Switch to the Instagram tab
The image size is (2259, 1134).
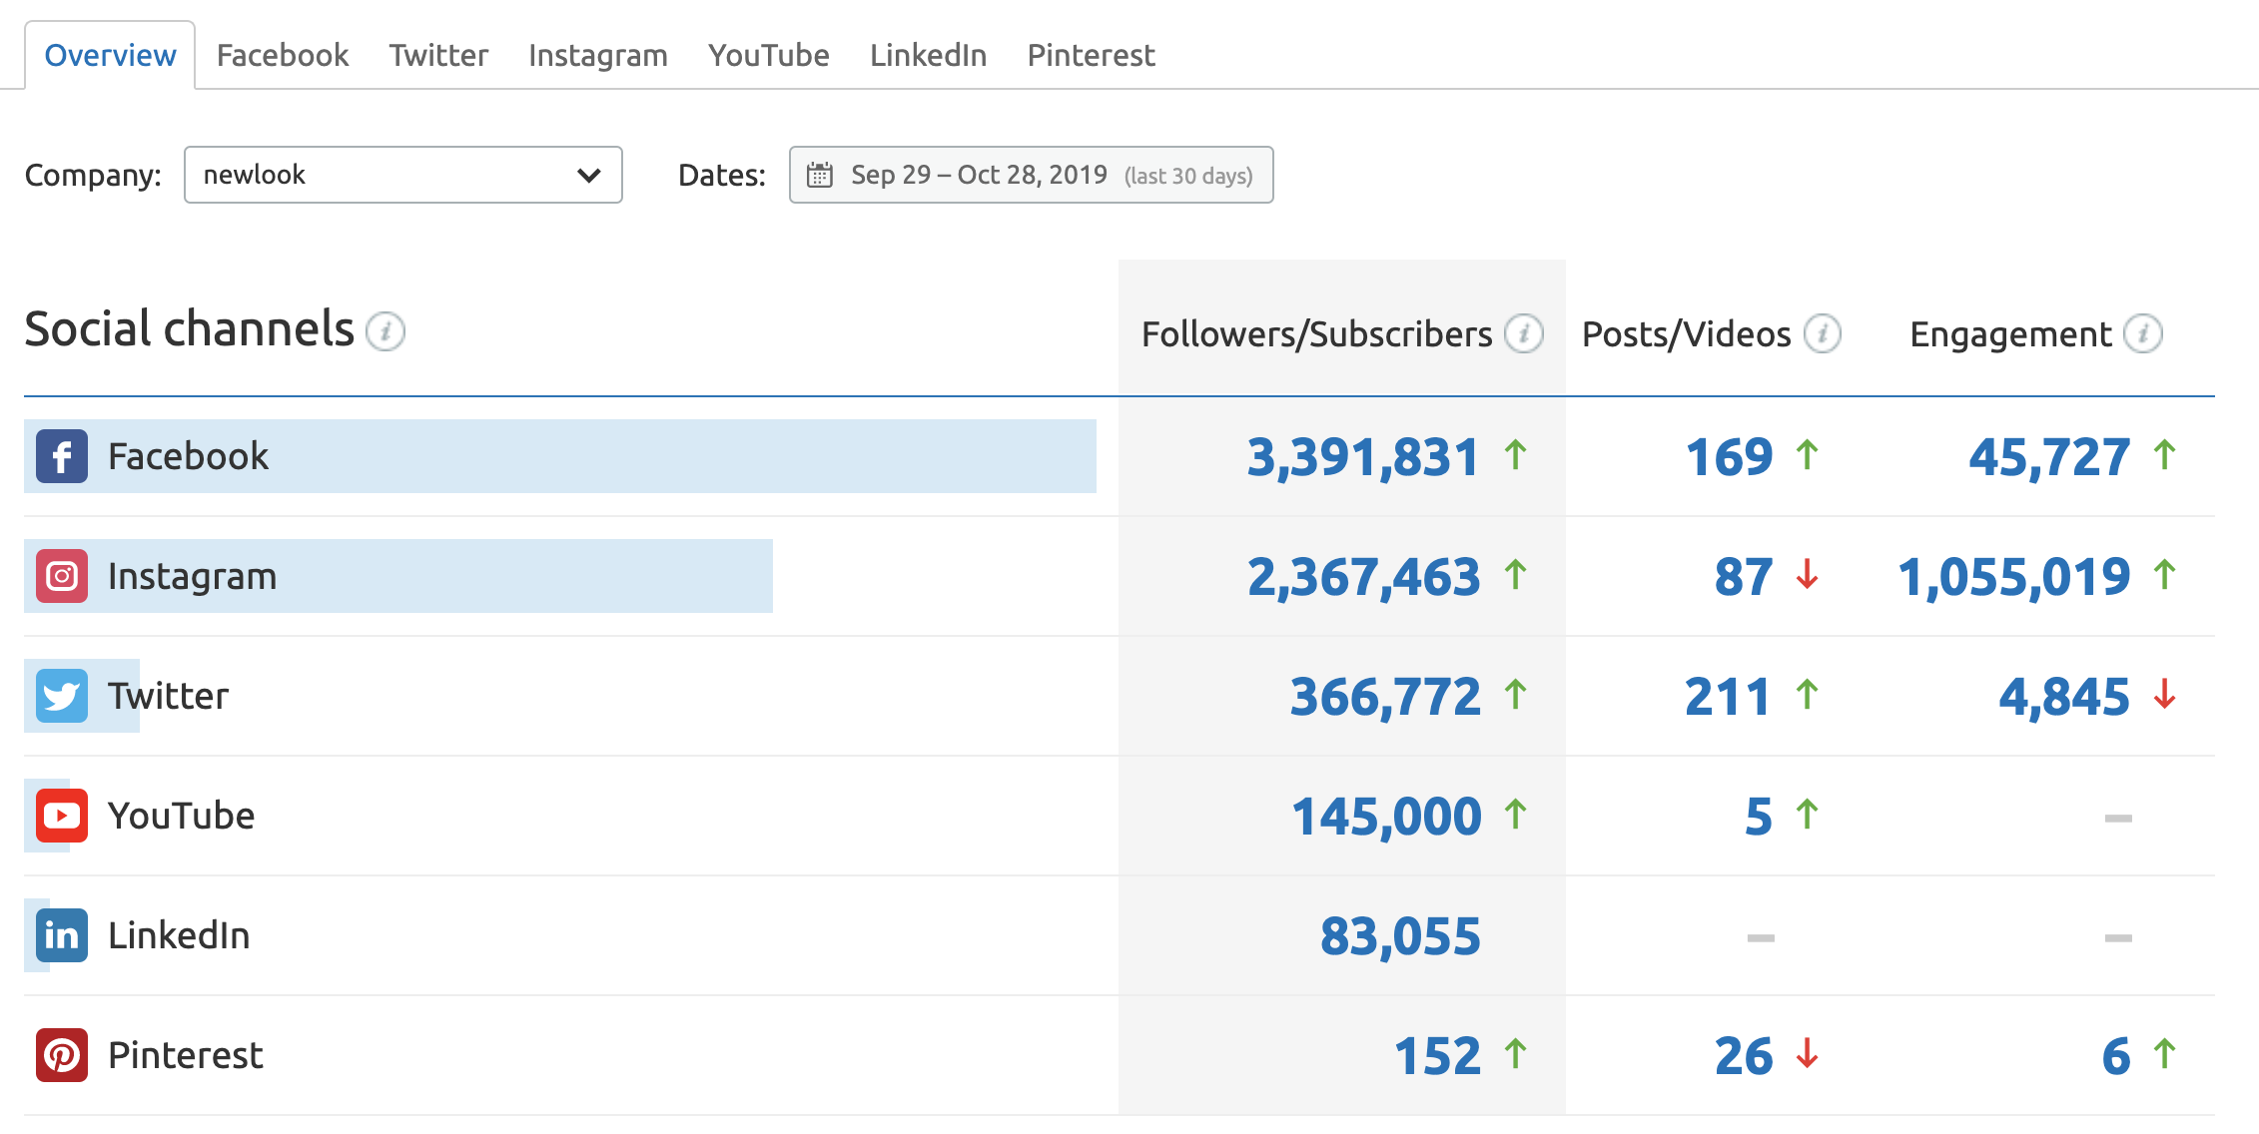597,55
